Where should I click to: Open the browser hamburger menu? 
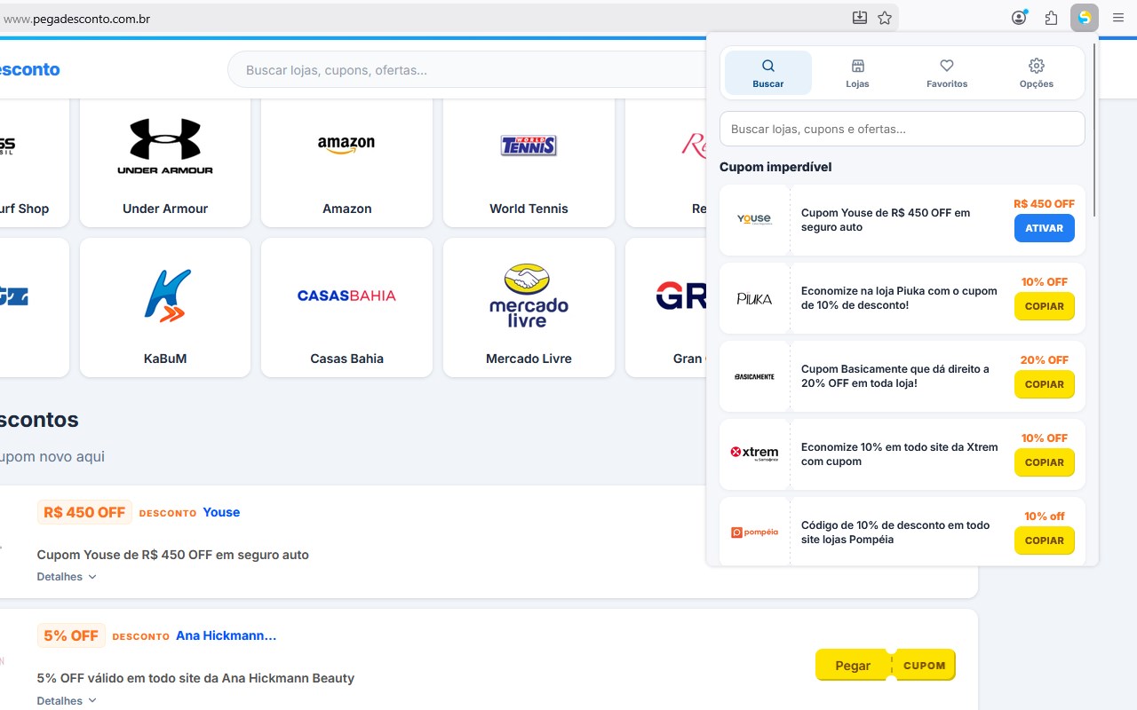1118,18
